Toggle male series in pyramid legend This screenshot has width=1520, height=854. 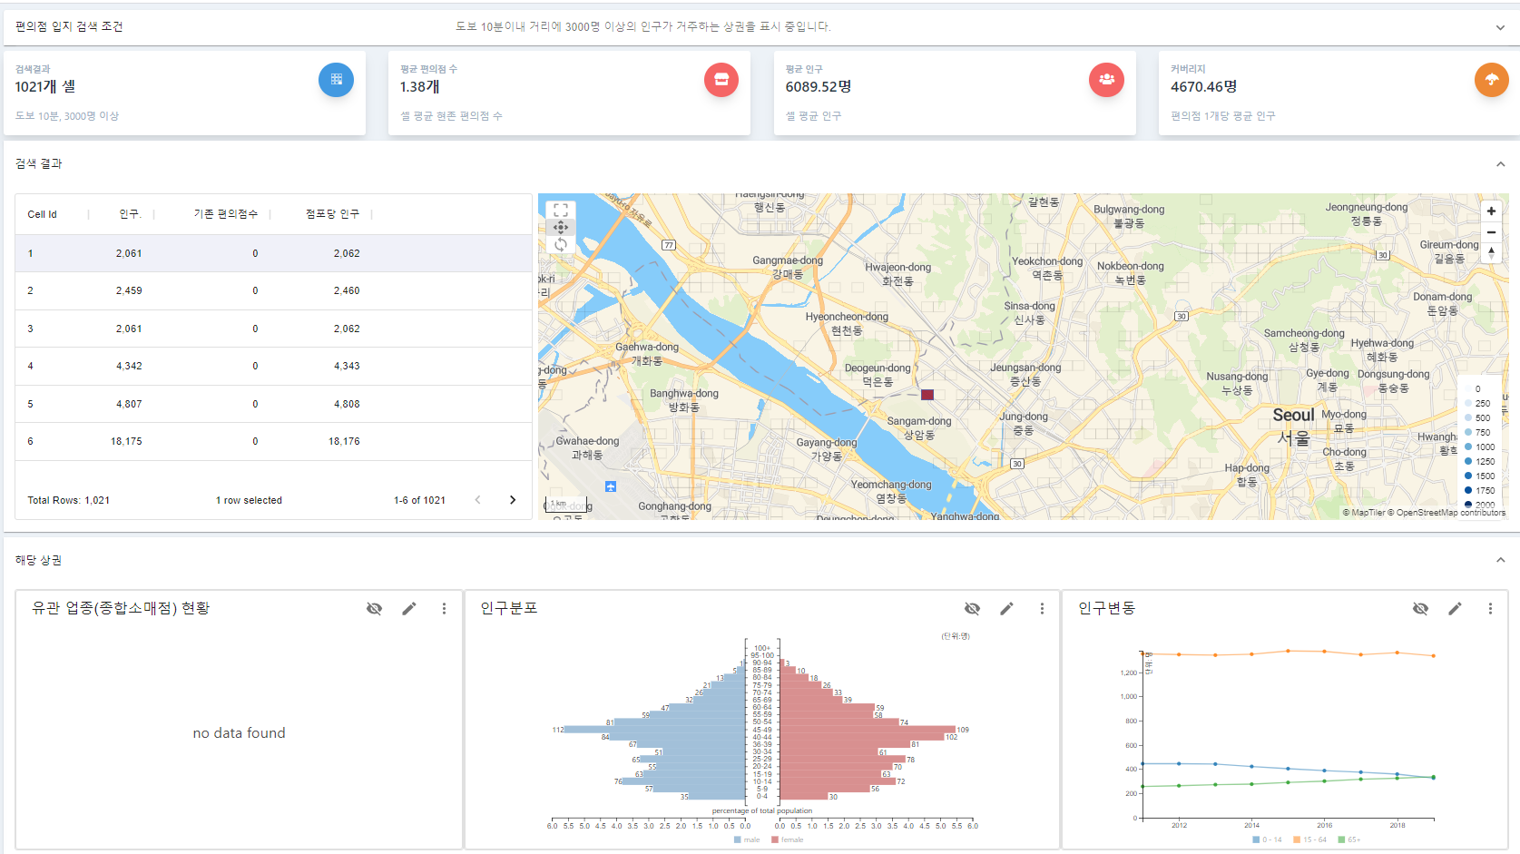coord(747,839)
